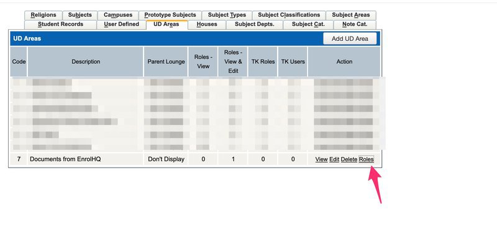View the Documents from EnrolHQ area
The width and height of the screenshot is (497, 250).
coord(321,159)
